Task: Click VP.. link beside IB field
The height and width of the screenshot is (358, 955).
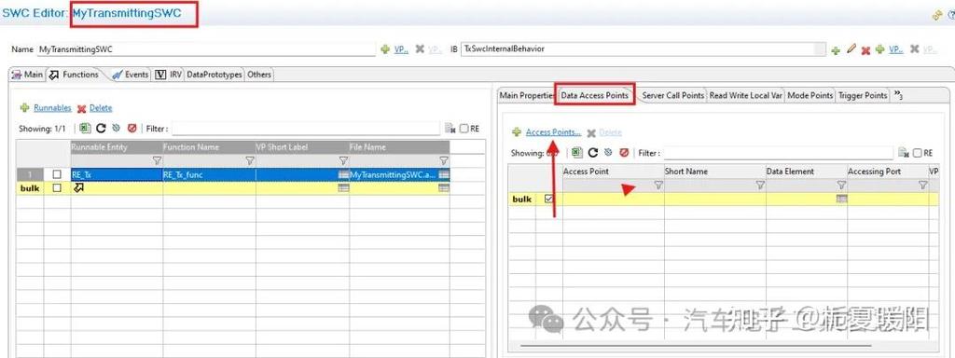Action: [896, 49]
